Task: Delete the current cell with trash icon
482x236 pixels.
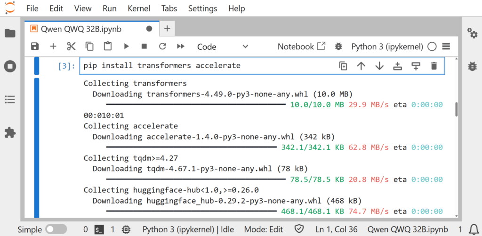Action: (434, 66)
